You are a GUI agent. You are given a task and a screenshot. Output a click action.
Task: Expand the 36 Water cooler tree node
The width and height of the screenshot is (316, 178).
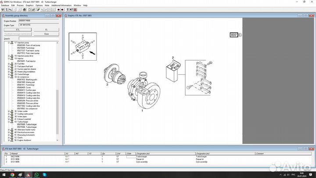9,111
